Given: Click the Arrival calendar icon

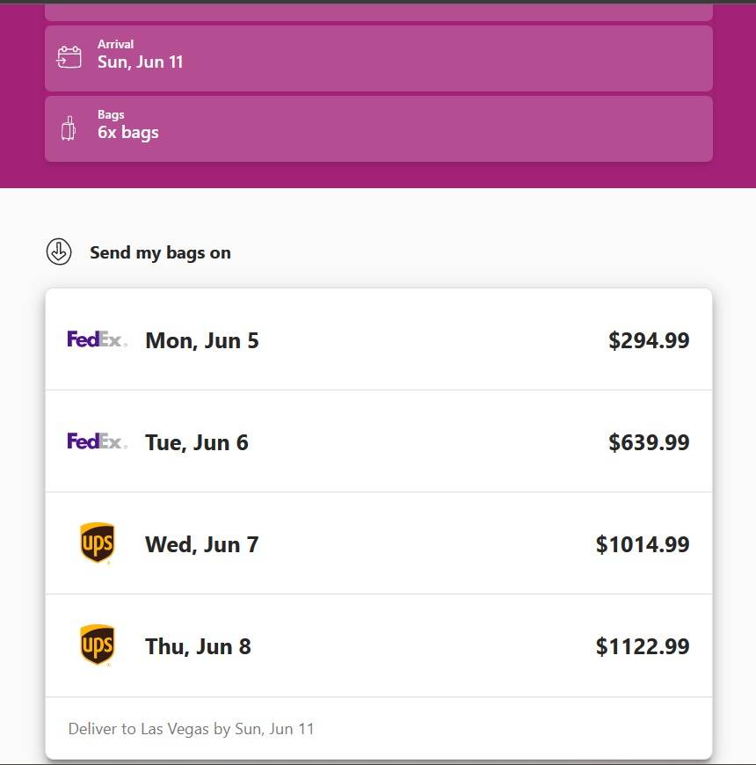Looking at the screenshot, I should point(69,57).
